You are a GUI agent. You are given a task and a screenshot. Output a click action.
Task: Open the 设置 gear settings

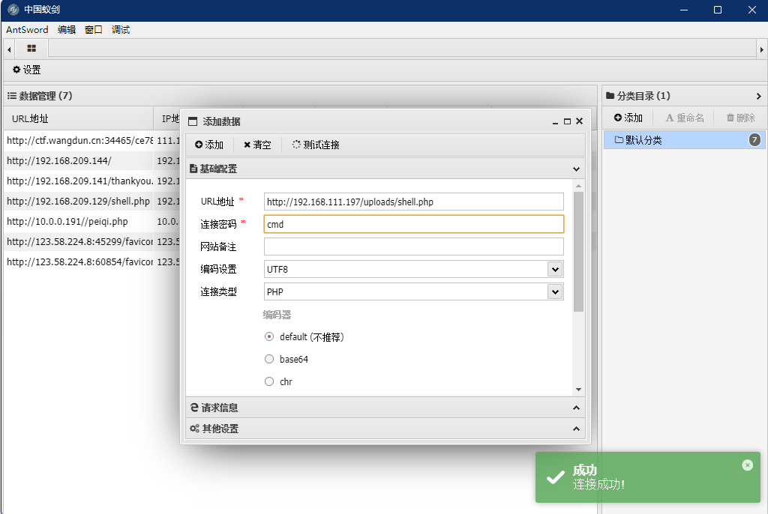coord(27,70)
